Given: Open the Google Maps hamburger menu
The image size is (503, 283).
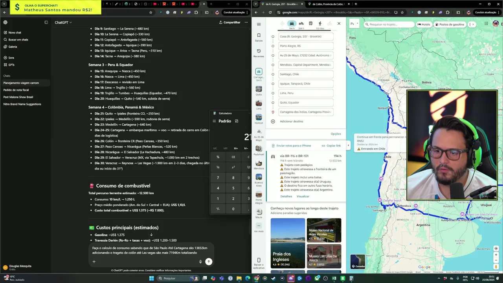Looking at the screenshot, I should tap(259, 24).
